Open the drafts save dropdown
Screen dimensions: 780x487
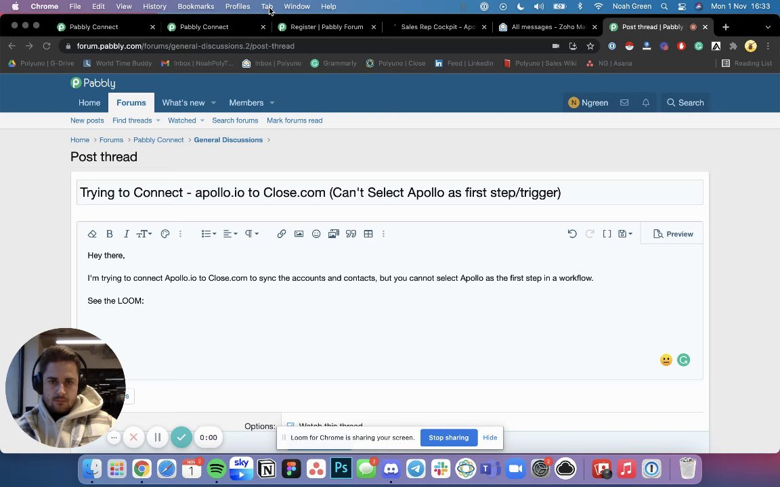tap(626, 233)
